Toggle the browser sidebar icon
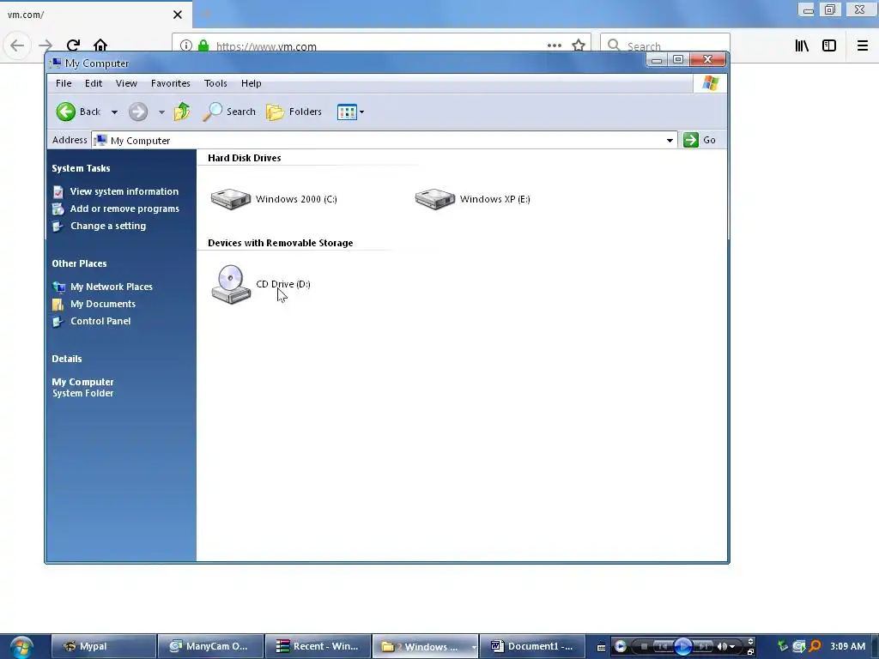Screen dimensions: 879x659 tap(829, 45)
